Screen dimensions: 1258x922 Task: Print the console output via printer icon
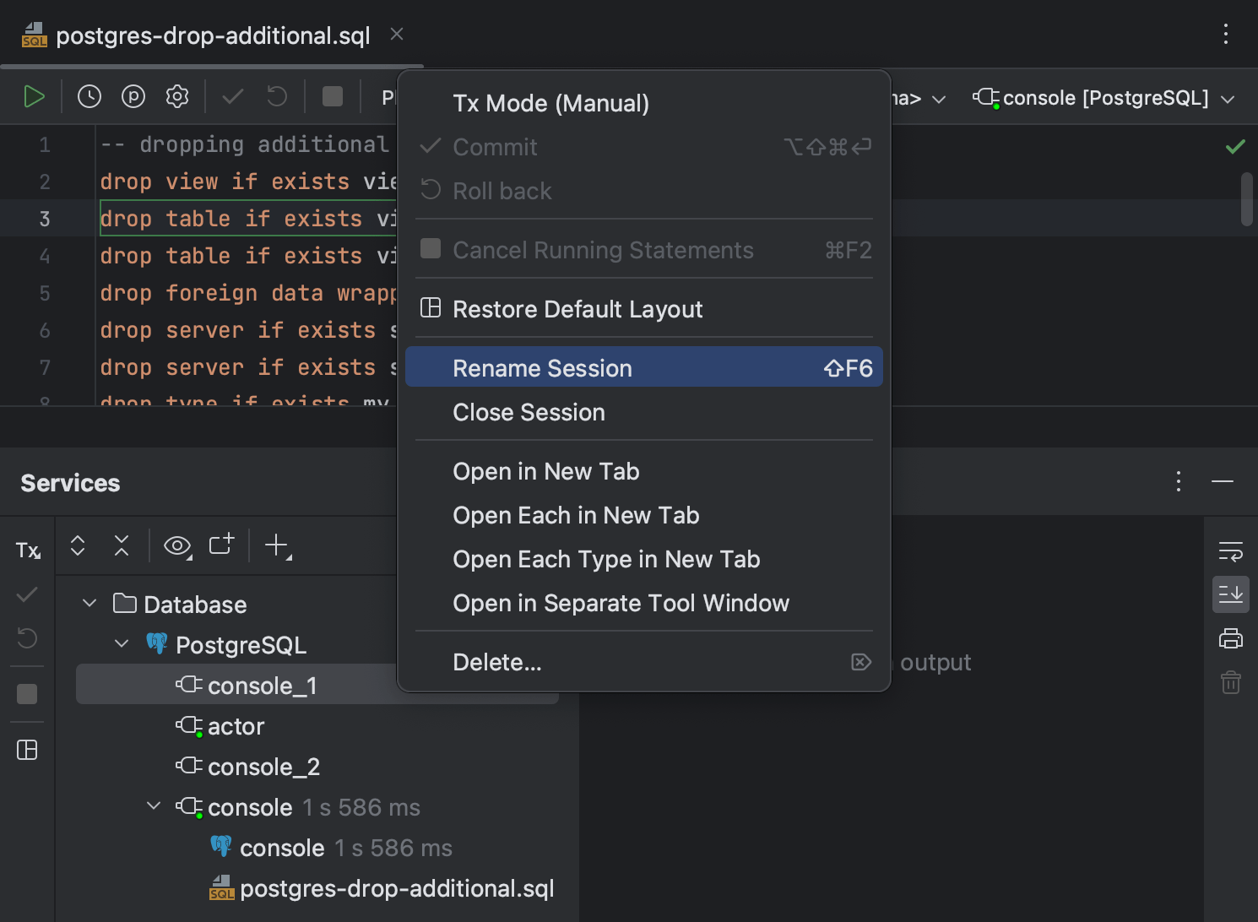click(1231, 637)
